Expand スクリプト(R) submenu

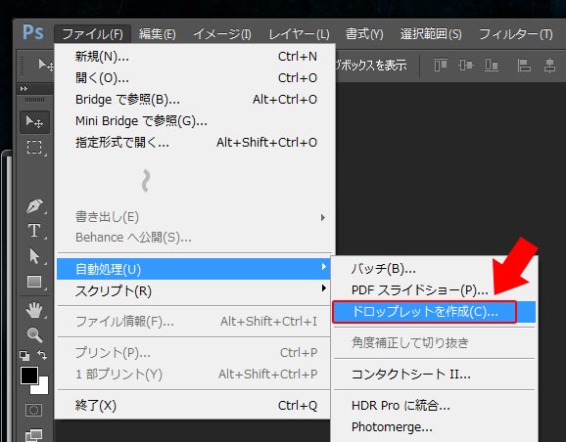pos(194,290)
